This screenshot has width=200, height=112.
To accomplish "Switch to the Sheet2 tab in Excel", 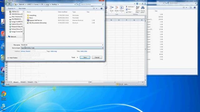I will (x=23, y=82).
